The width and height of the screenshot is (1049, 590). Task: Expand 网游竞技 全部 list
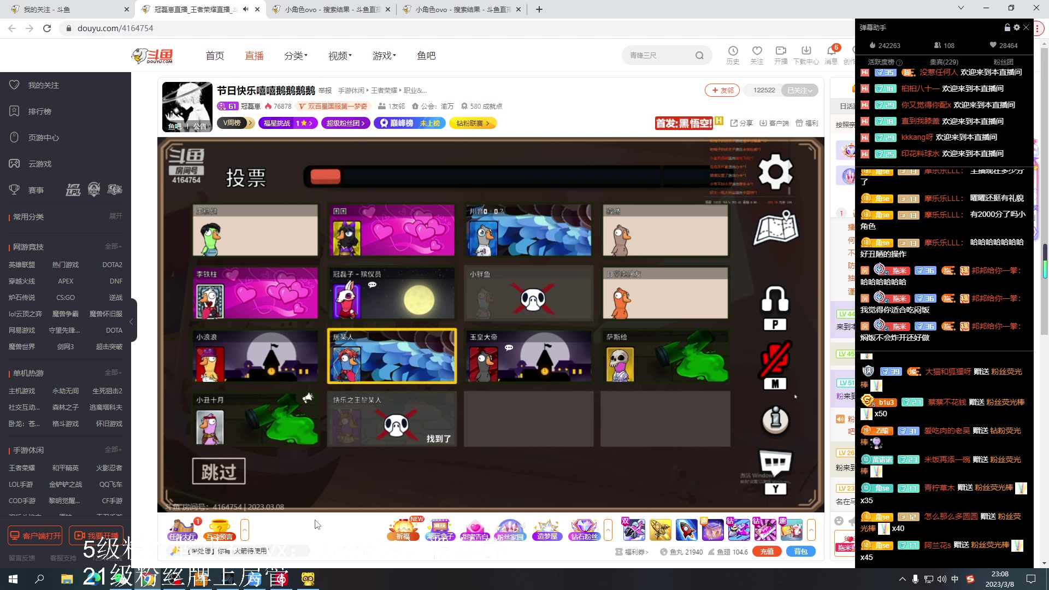tap(113, 246)
